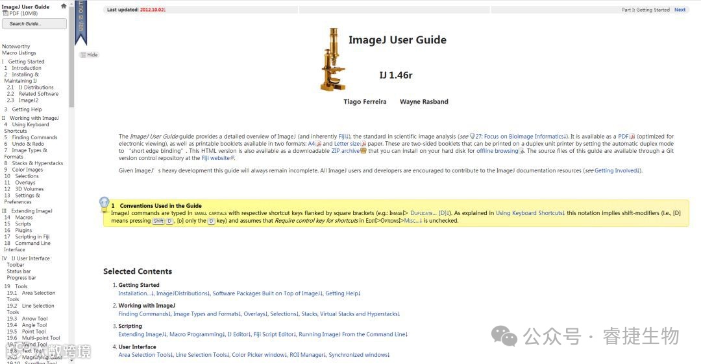Viewport: 701px width, 364px height.
Task: Open Color Images sidebar entry
Action: 27,170
